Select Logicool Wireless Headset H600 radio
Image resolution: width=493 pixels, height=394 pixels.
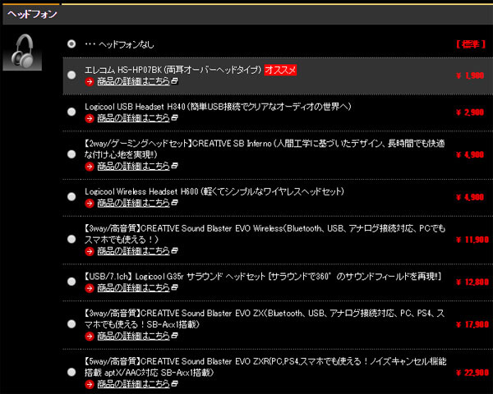tap(71, 196)
